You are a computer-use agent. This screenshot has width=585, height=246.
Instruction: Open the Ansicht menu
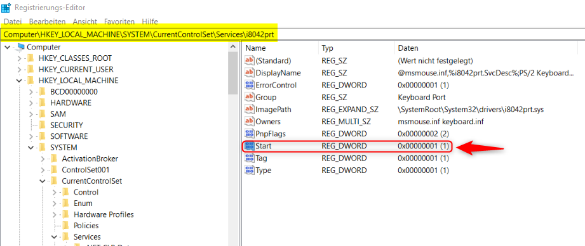84,22
